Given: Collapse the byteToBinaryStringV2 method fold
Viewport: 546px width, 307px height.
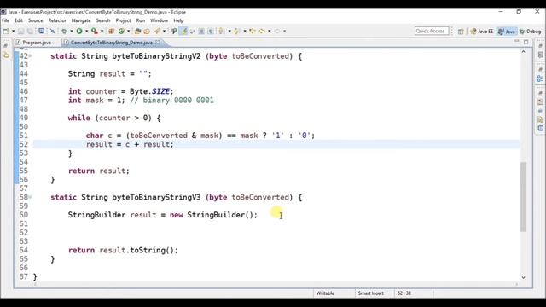Looking at the screenshot, I should click(31, 56).
